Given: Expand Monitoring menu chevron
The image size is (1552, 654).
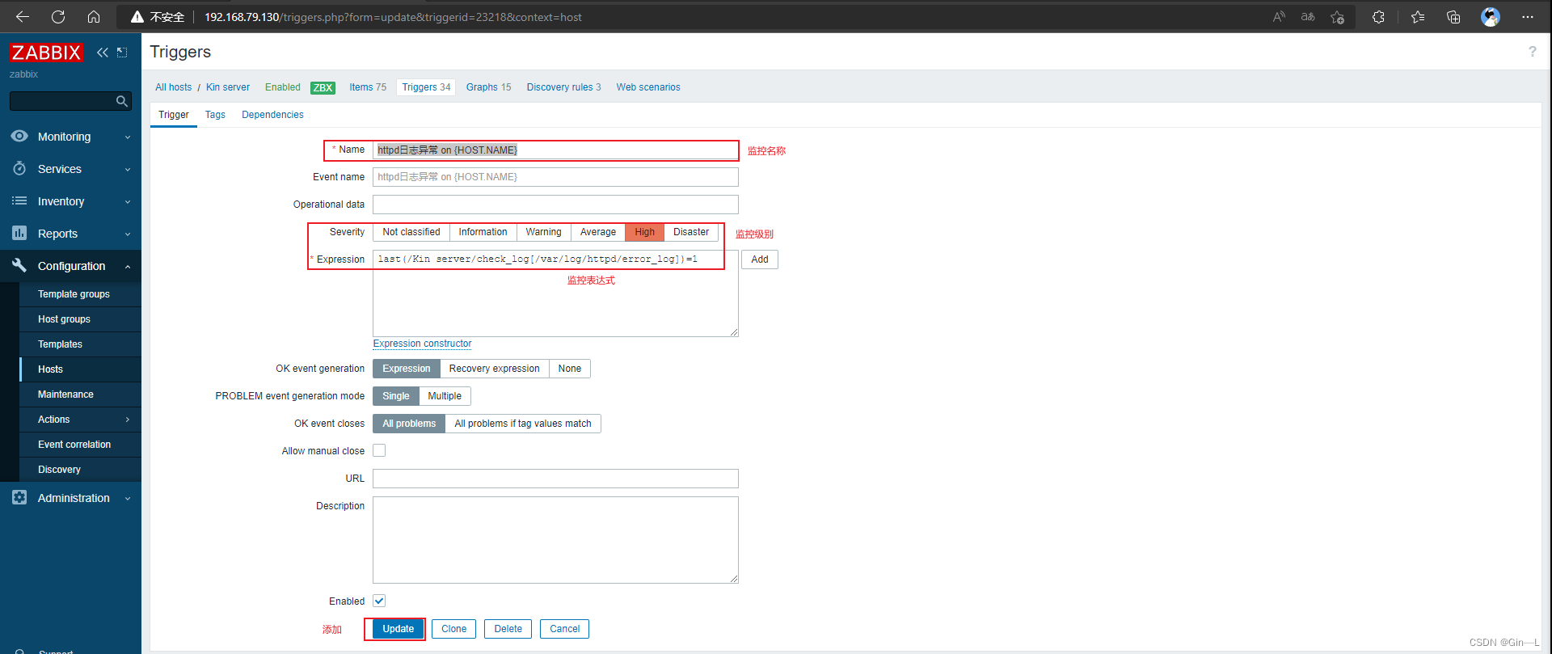Looking at the screenshot, I should 128,137.
